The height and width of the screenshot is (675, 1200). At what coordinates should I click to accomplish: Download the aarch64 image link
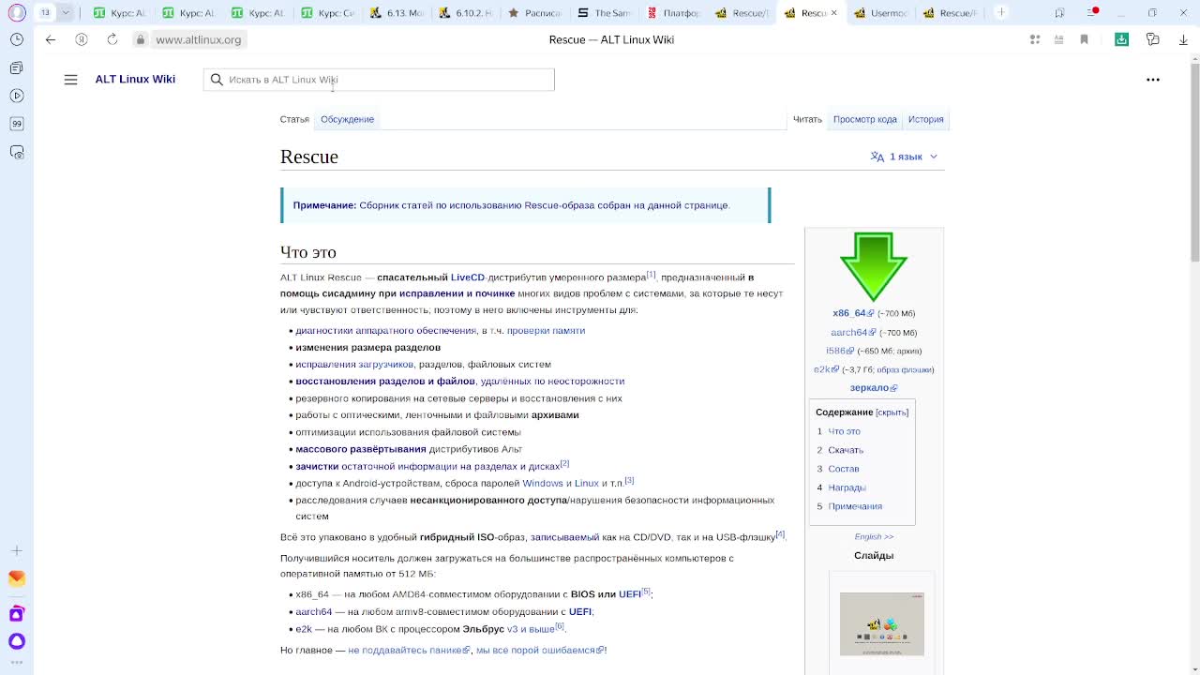852,332
